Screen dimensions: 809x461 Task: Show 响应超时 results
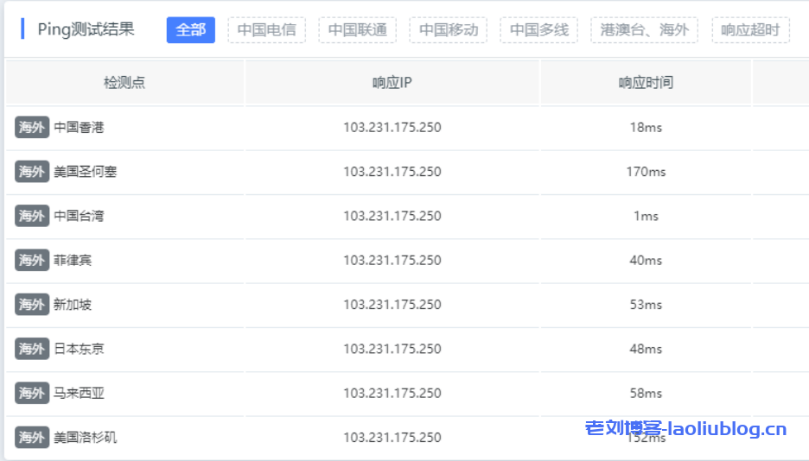[x=750, y=29]
